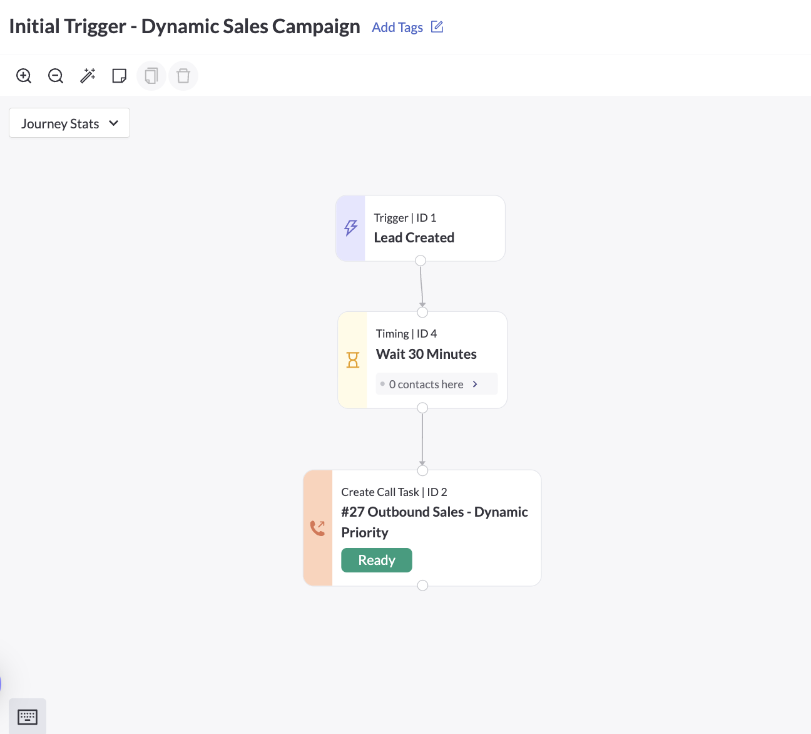Click the zoom in magnifier icon
Screen dimensions: 811x734
tap(24, 76)
